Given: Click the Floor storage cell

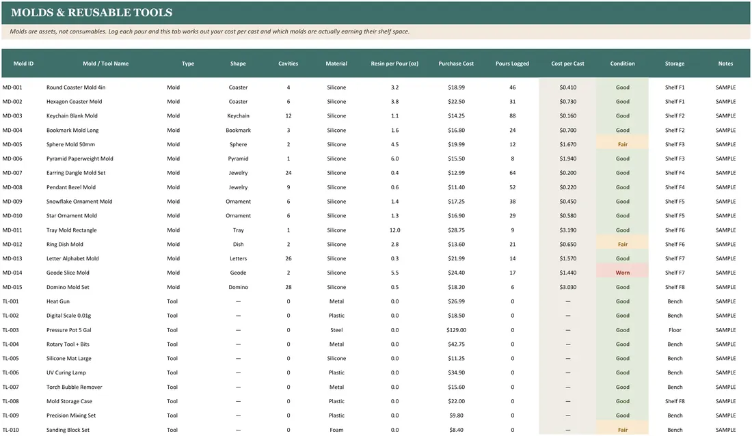Looking at the screenshot, I should pyautogui.click(x=675, y=330).
